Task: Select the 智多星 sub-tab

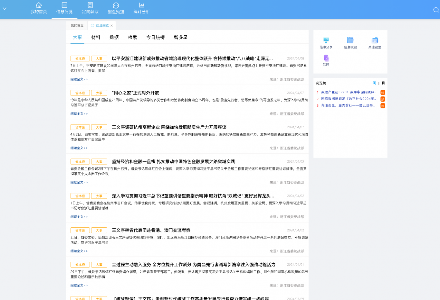Action: pos(180,37)
